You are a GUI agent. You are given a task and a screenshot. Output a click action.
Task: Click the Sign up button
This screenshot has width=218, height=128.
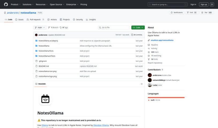(204, 5)
